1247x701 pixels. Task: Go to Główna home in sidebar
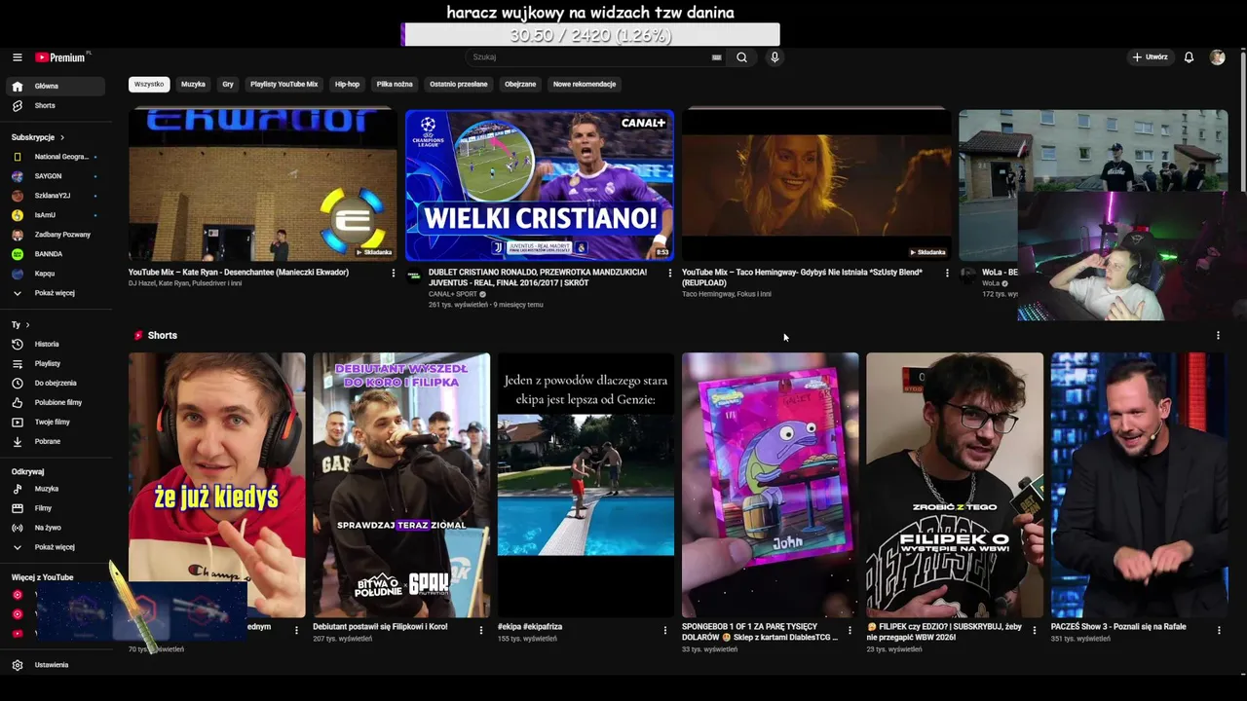[55, 86]
